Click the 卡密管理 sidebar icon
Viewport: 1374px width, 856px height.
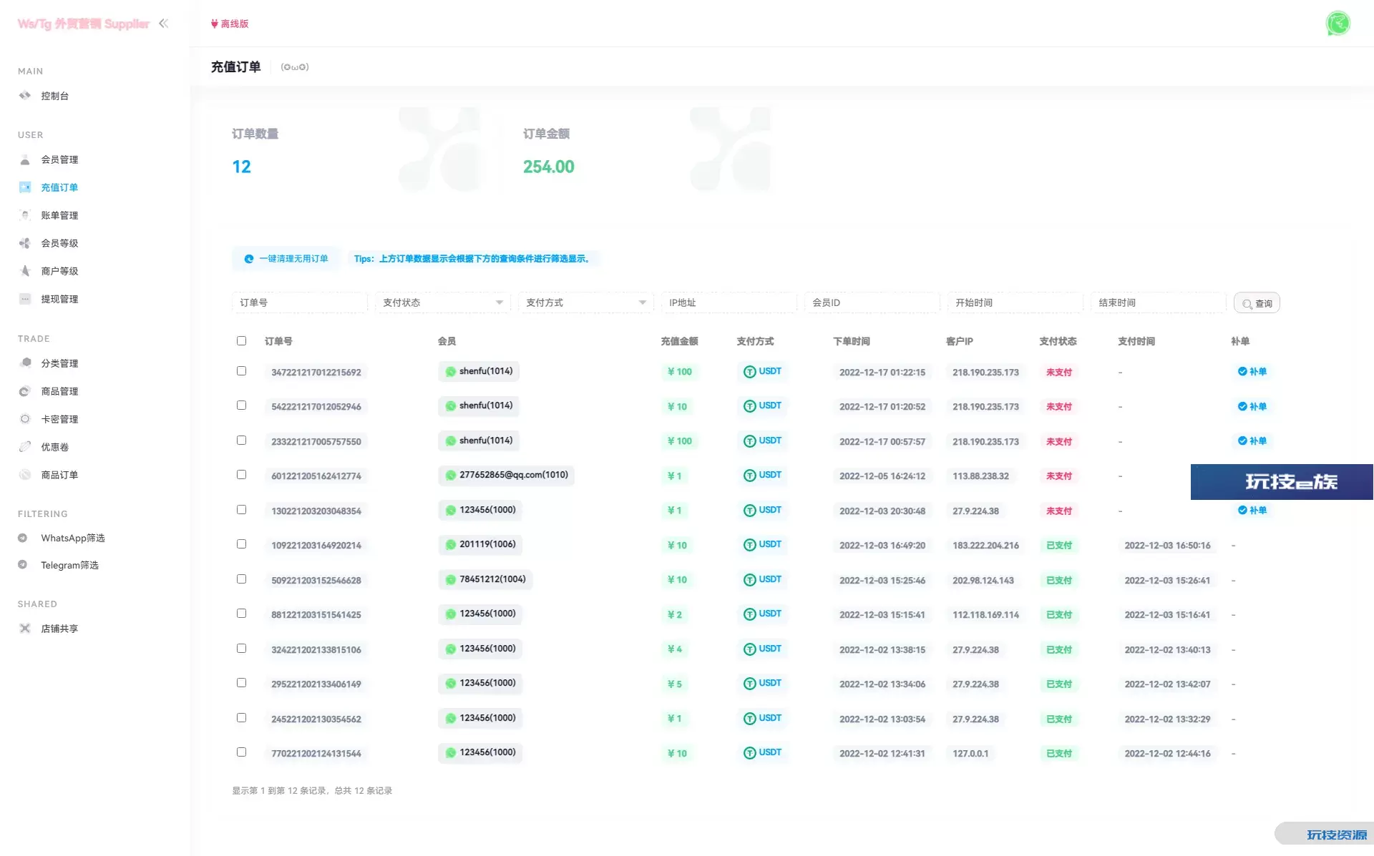tap(25, 419)
